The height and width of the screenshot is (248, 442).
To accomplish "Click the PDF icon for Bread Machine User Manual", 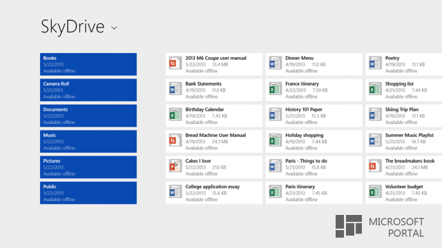I will point(175,141).
